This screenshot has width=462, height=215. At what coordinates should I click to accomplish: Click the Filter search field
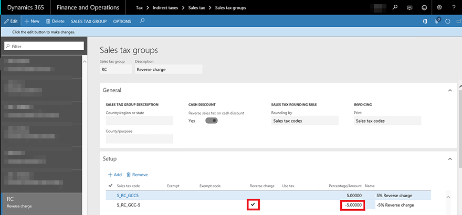(44, 46)
